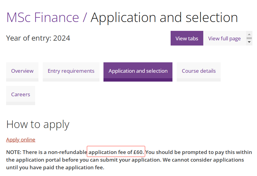
Task: Click the highlighted application fee of £60 text
Action: click(116, 152)
